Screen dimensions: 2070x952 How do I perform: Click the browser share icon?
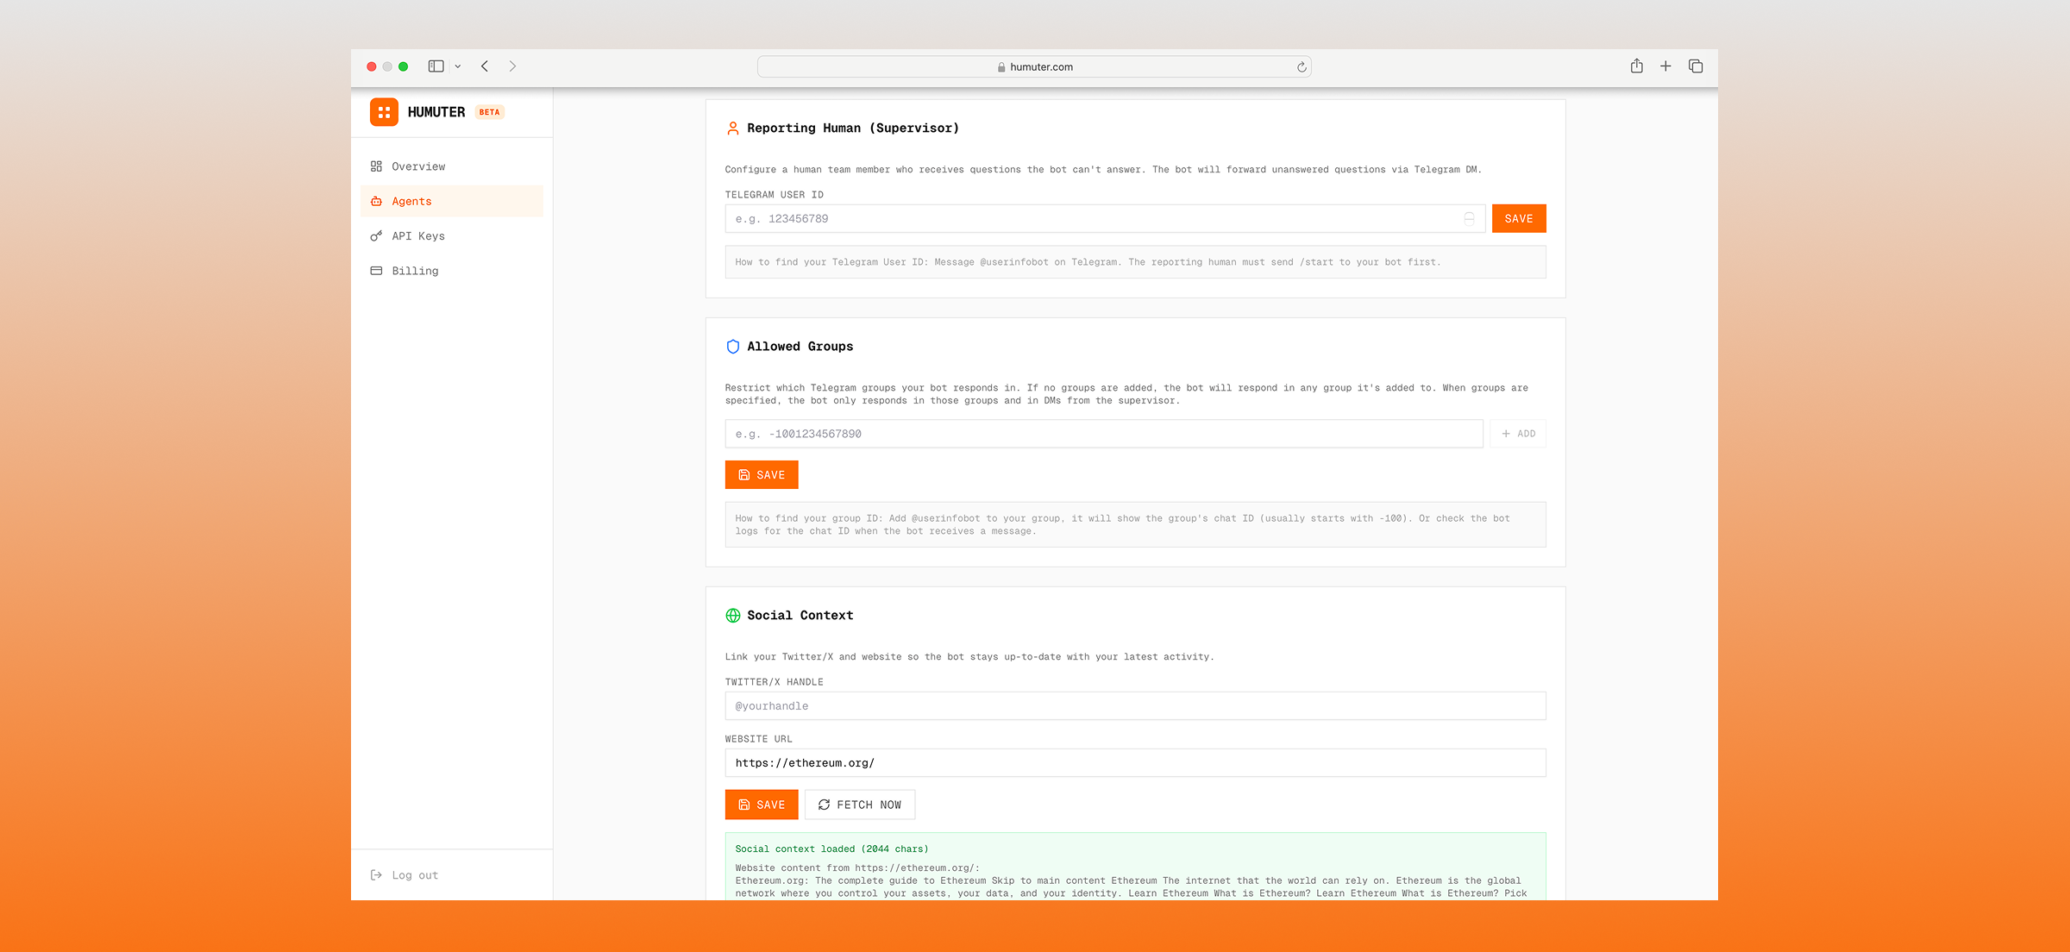(1636, 66)
